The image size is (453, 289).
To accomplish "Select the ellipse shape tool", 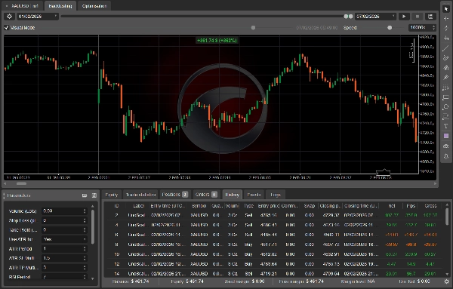I will click(x=446, y=107).
